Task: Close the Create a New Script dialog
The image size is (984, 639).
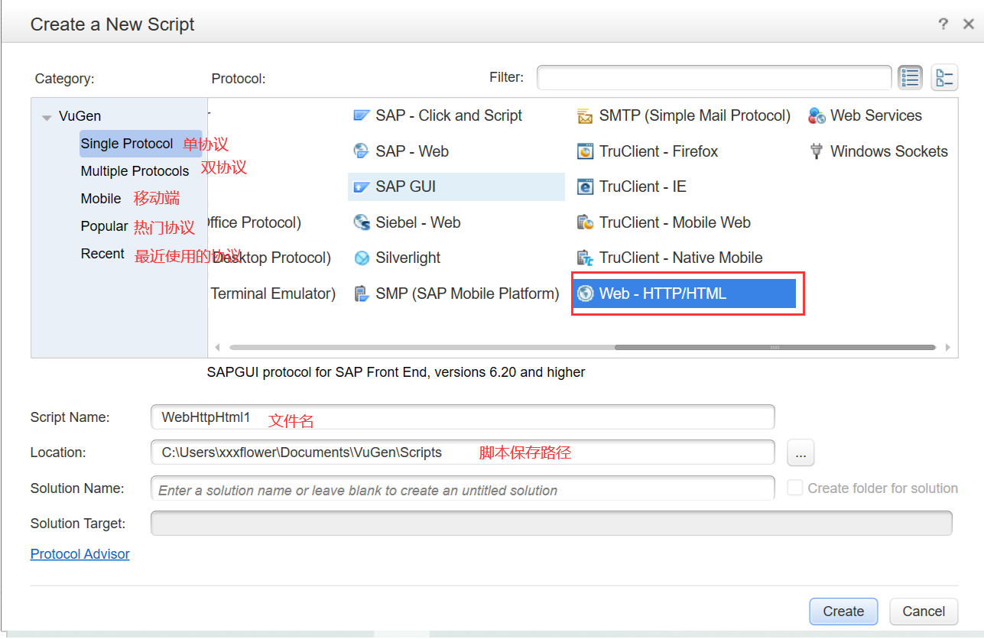Action: (968, 24)
